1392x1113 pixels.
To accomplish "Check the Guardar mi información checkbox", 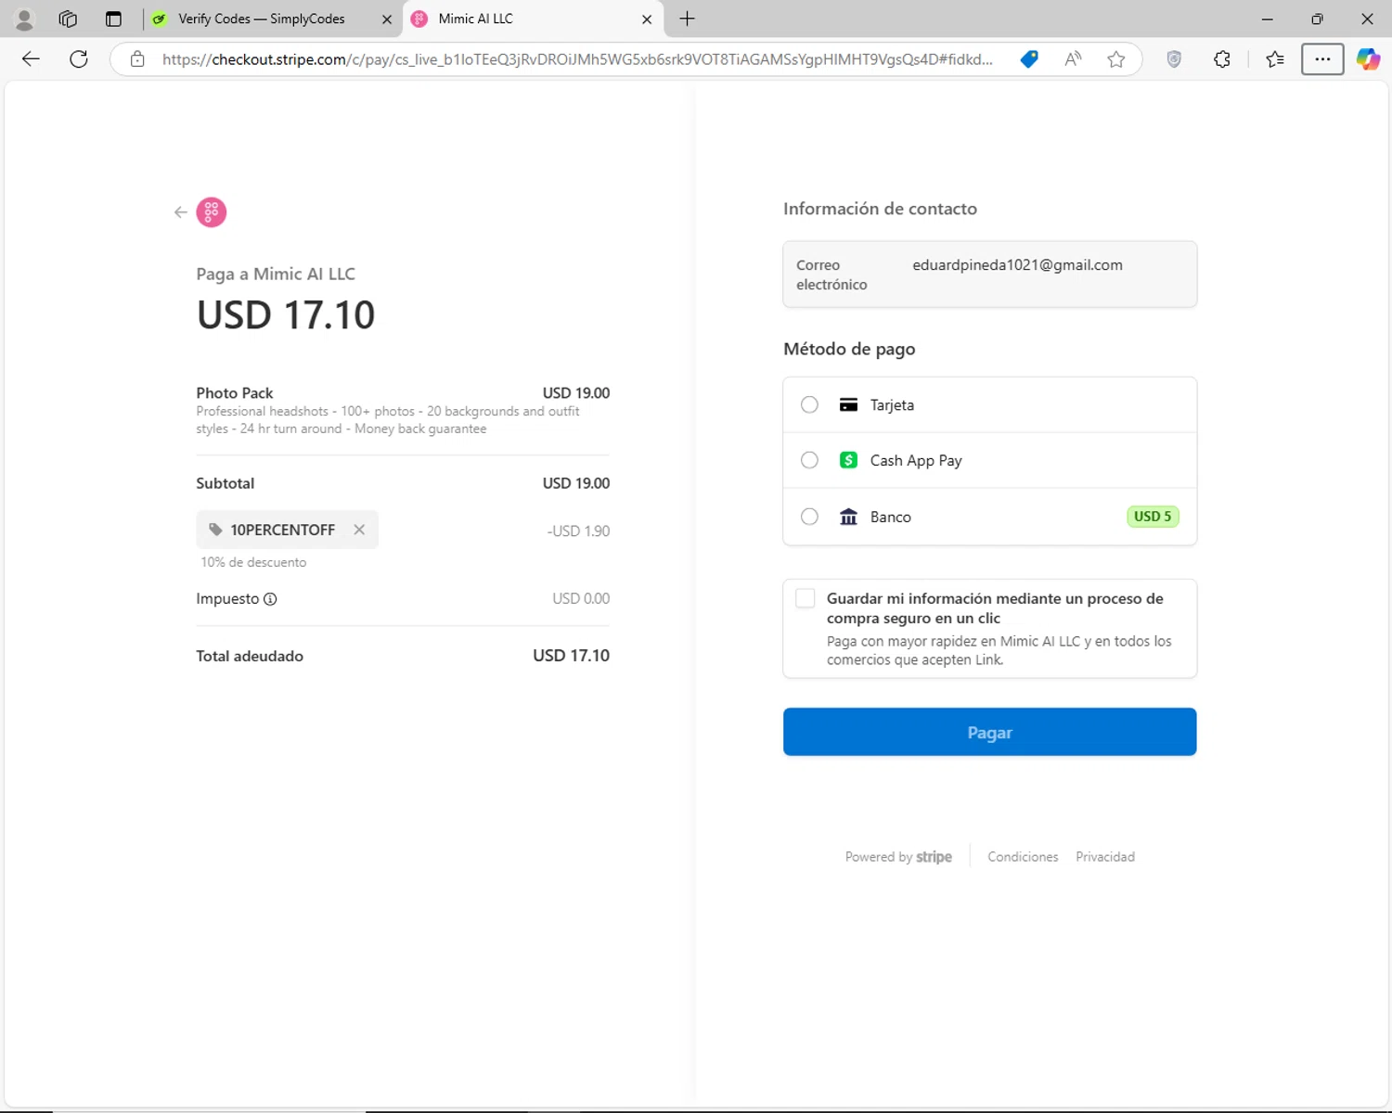I will coord(806,598).
